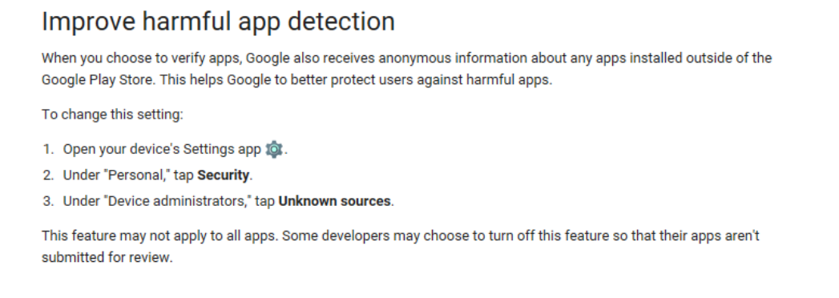Click the list number "2."
This screenshot has width=839, height=298.
tap(49, 175)
